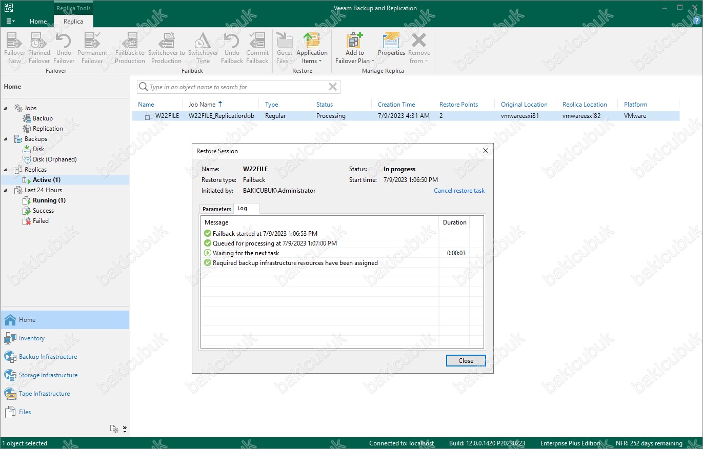Sort by Restore Points column header
Image resolution: width=703 pixels, height=449 pixels.
[458, 105]
